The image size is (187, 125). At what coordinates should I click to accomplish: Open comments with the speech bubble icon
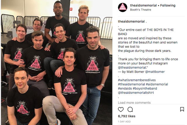click(x=130, y=110)
